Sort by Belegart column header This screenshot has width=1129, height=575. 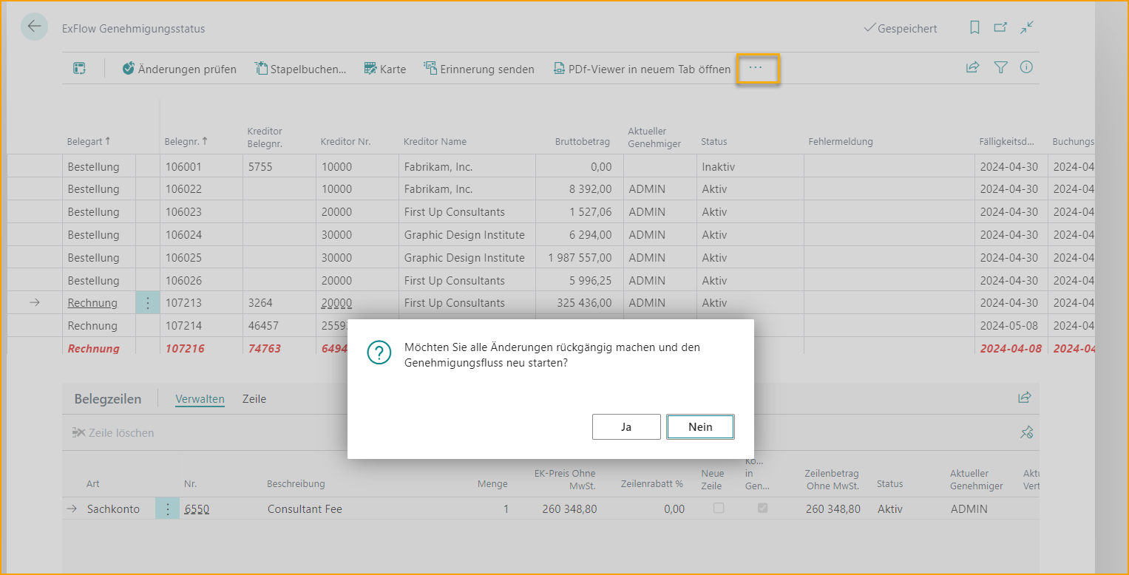point(89,141)
